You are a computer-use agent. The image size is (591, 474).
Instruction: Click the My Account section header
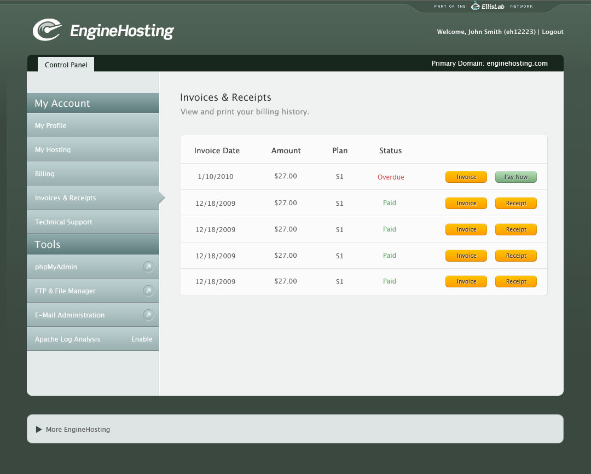[x=92, y=103]
